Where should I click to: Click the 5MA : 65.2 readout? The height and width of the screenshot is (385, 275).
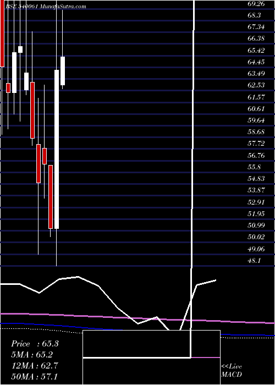[x=32, y=355]
